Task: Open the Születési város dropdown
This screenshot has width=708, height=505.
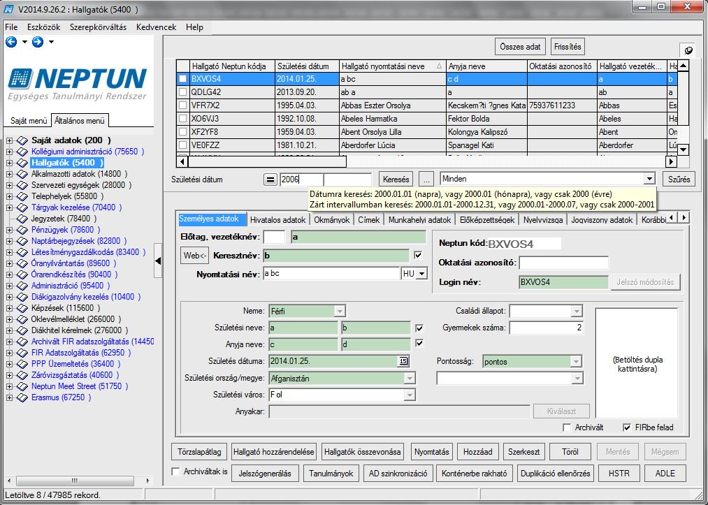Action: tap(410, 395)
